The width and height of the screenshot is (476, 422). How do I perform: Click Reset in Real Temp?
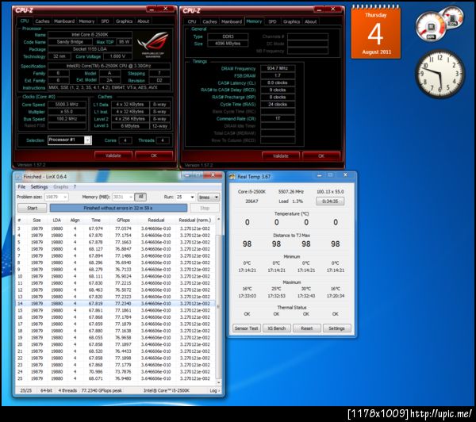306,328
